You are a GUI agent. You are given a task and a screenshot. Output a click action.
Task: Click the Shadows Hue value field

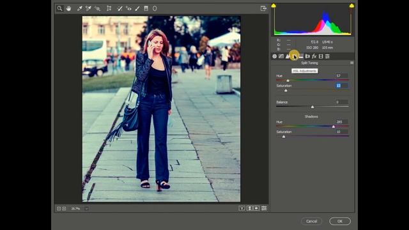pyautogui.click(x=341, y=122)
